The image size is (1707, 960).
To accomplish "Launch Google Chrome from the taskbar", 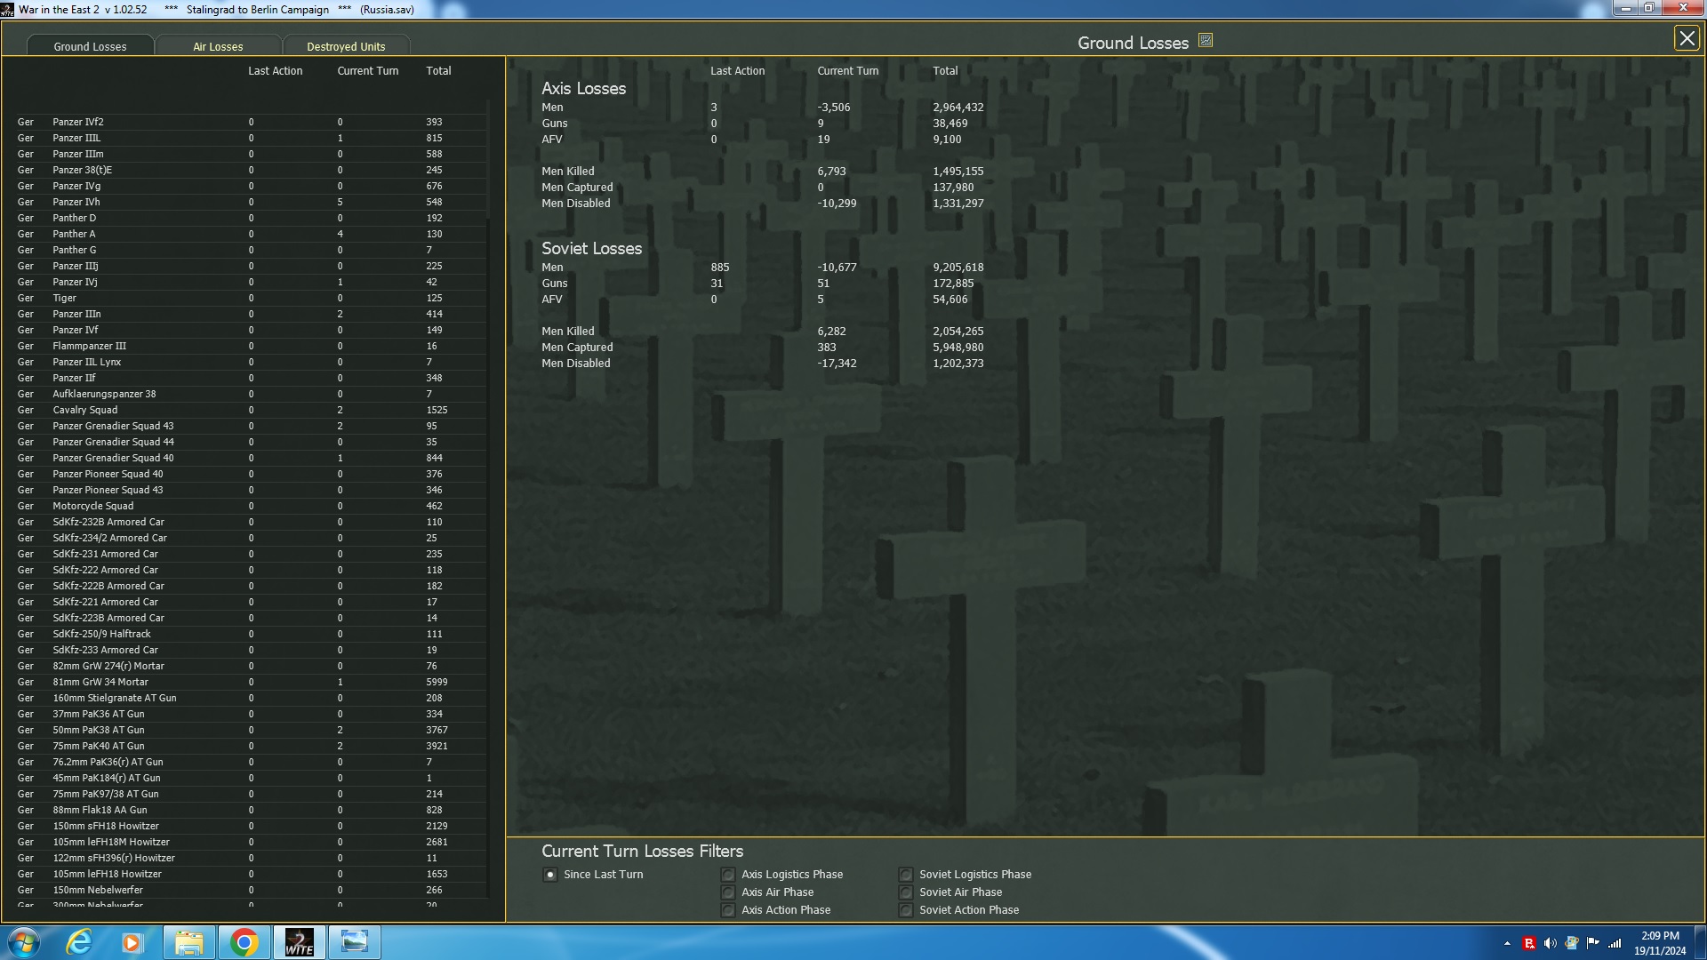I will pyautogui.click(x=244, y=942).
